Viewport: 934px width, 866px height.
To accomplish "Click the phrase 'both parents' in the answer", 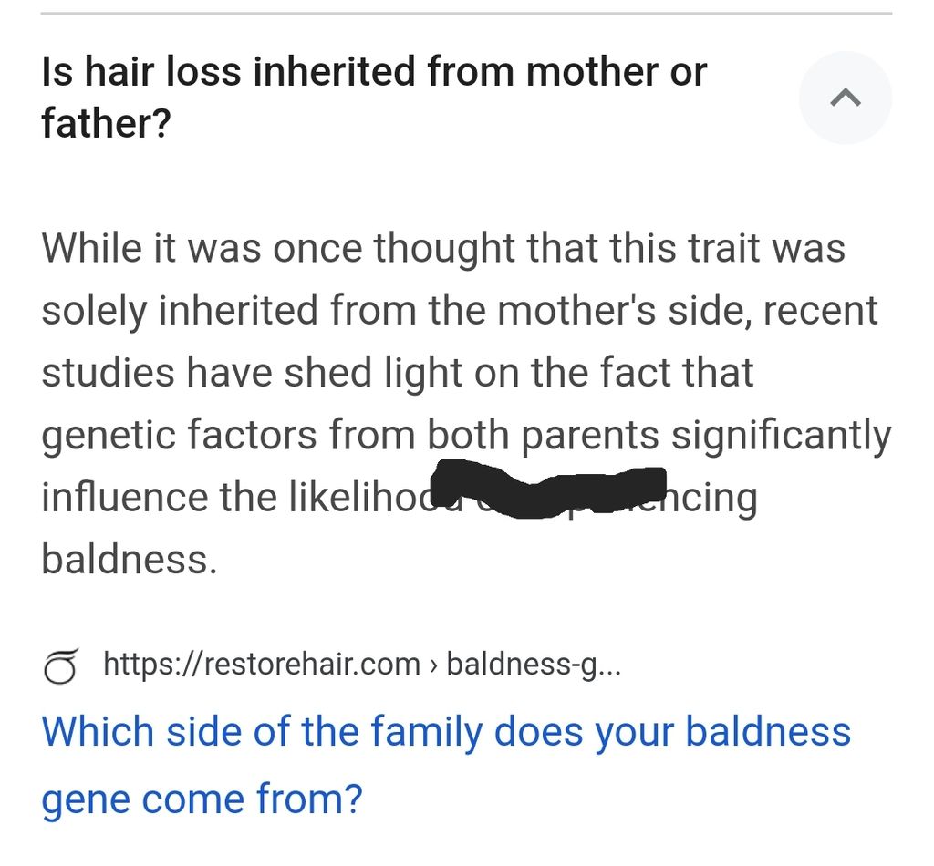I will tap(543, 435).
